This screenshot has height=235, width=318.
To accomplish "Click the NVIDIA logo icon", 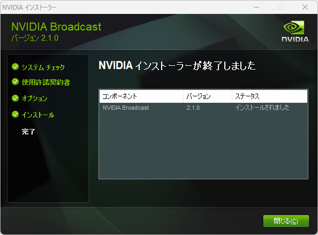I will (x=296, y=31).
